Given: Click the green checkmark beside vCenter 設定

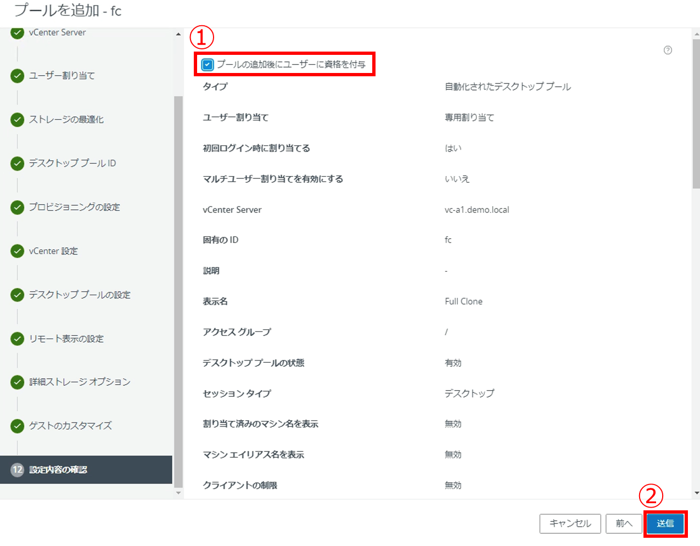Looking at the screenshot, I should coord(18,251).
